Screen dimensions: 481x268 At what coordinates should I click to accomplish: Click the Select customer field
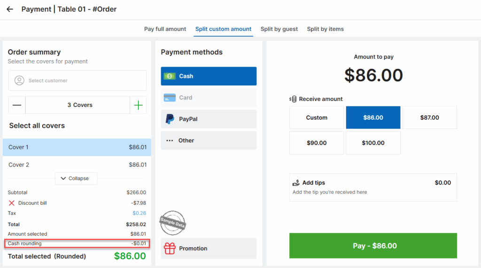coord(78,80)
